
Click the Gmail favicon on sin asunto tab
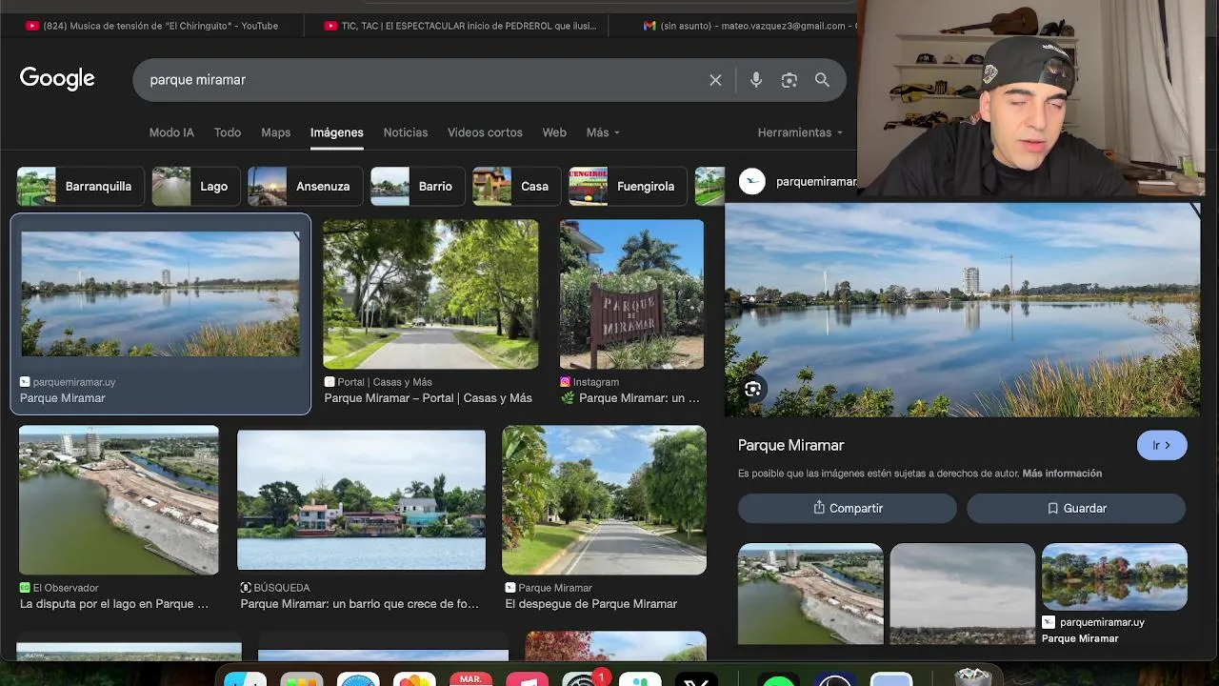[x=649, y=26]
